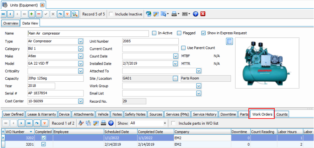Open the Make dropdown list
314x148 pixels.
(80, 56)
